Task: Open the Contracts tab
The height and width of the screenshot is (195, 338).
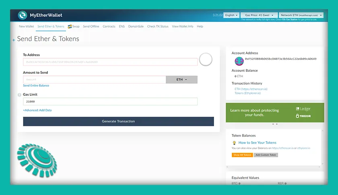Action: tap(109, 26)
